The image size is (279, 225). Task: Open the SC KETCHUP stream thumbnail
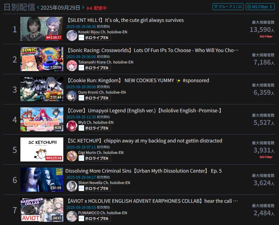42,150
